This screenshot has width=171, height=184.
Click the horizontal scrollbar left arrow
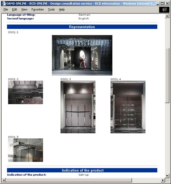(x=4, y=180)
